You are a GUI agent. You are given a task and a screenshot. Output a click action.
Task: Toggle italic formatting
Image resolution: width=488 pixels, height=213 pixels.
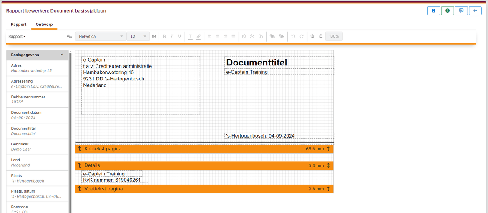click(x=171, y=36)
